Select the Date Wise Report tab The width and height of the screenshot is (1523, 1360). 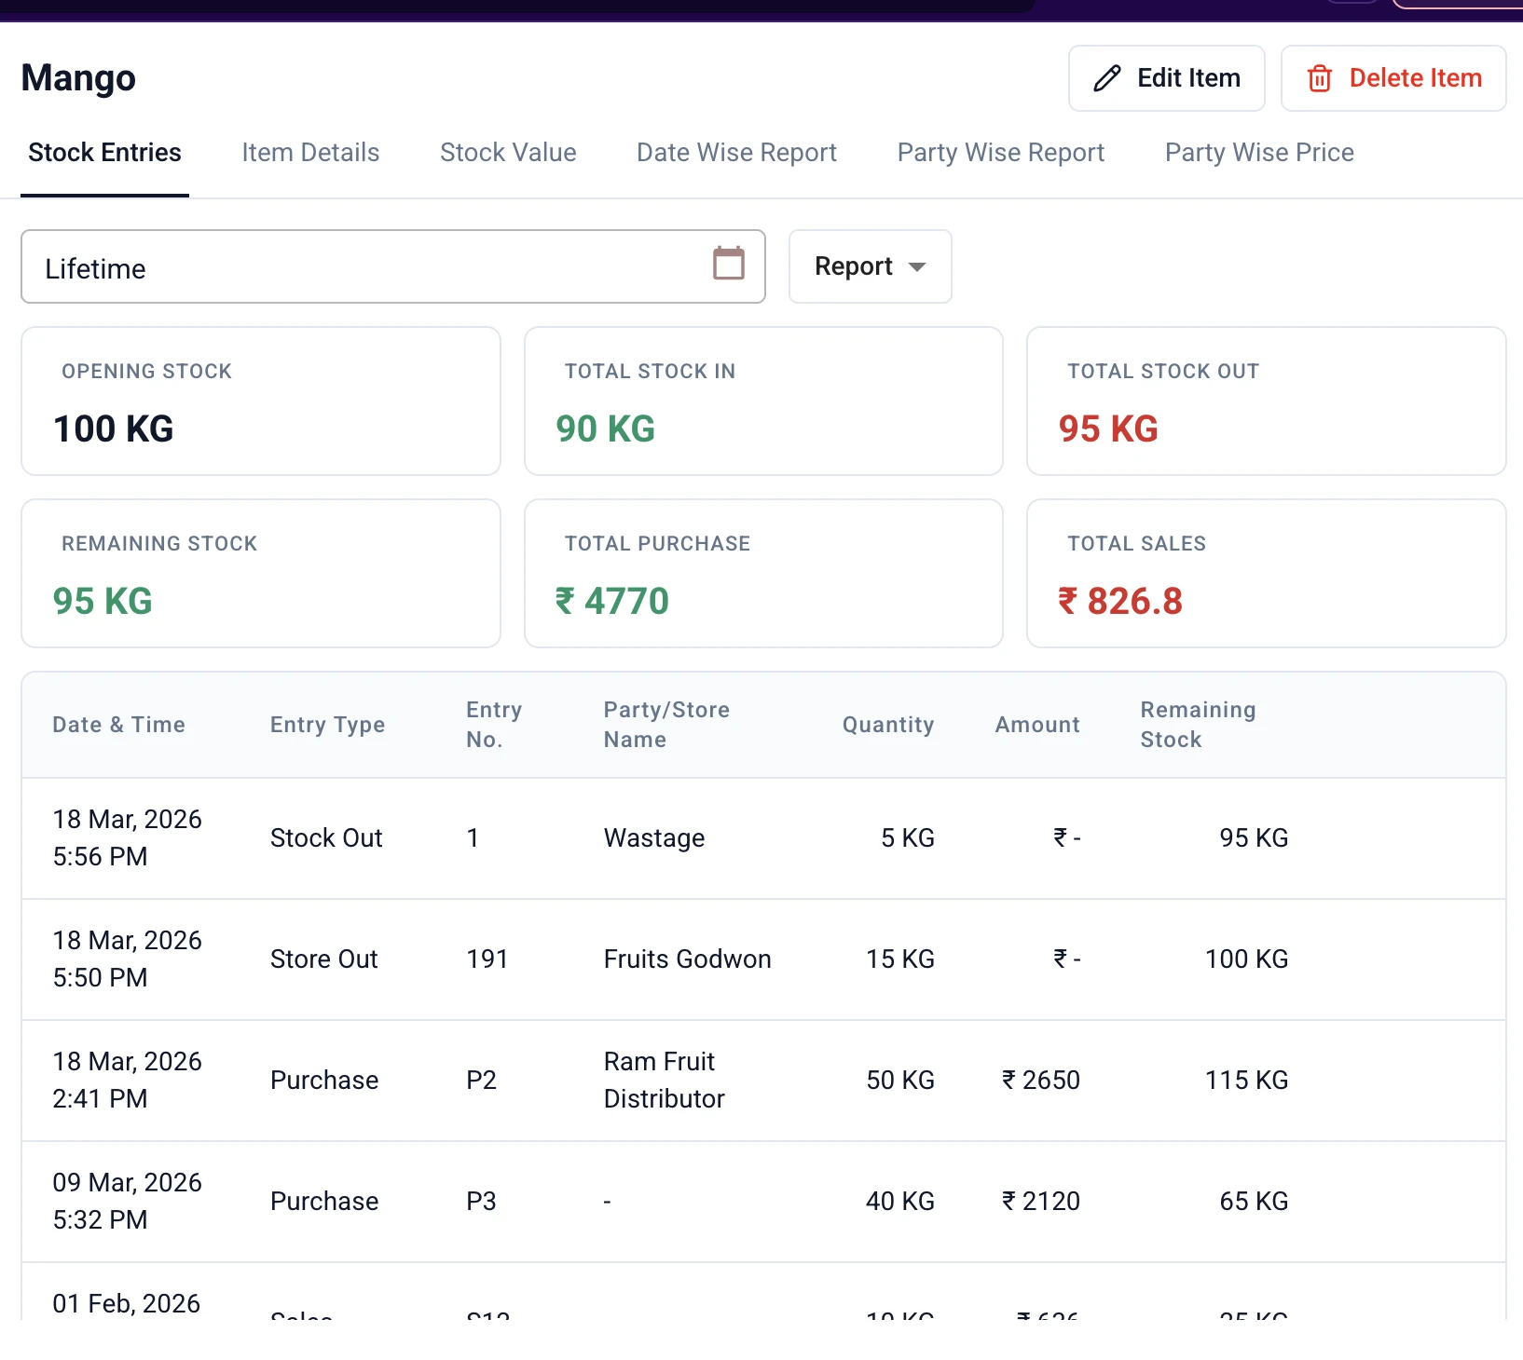tap(736, 152)
